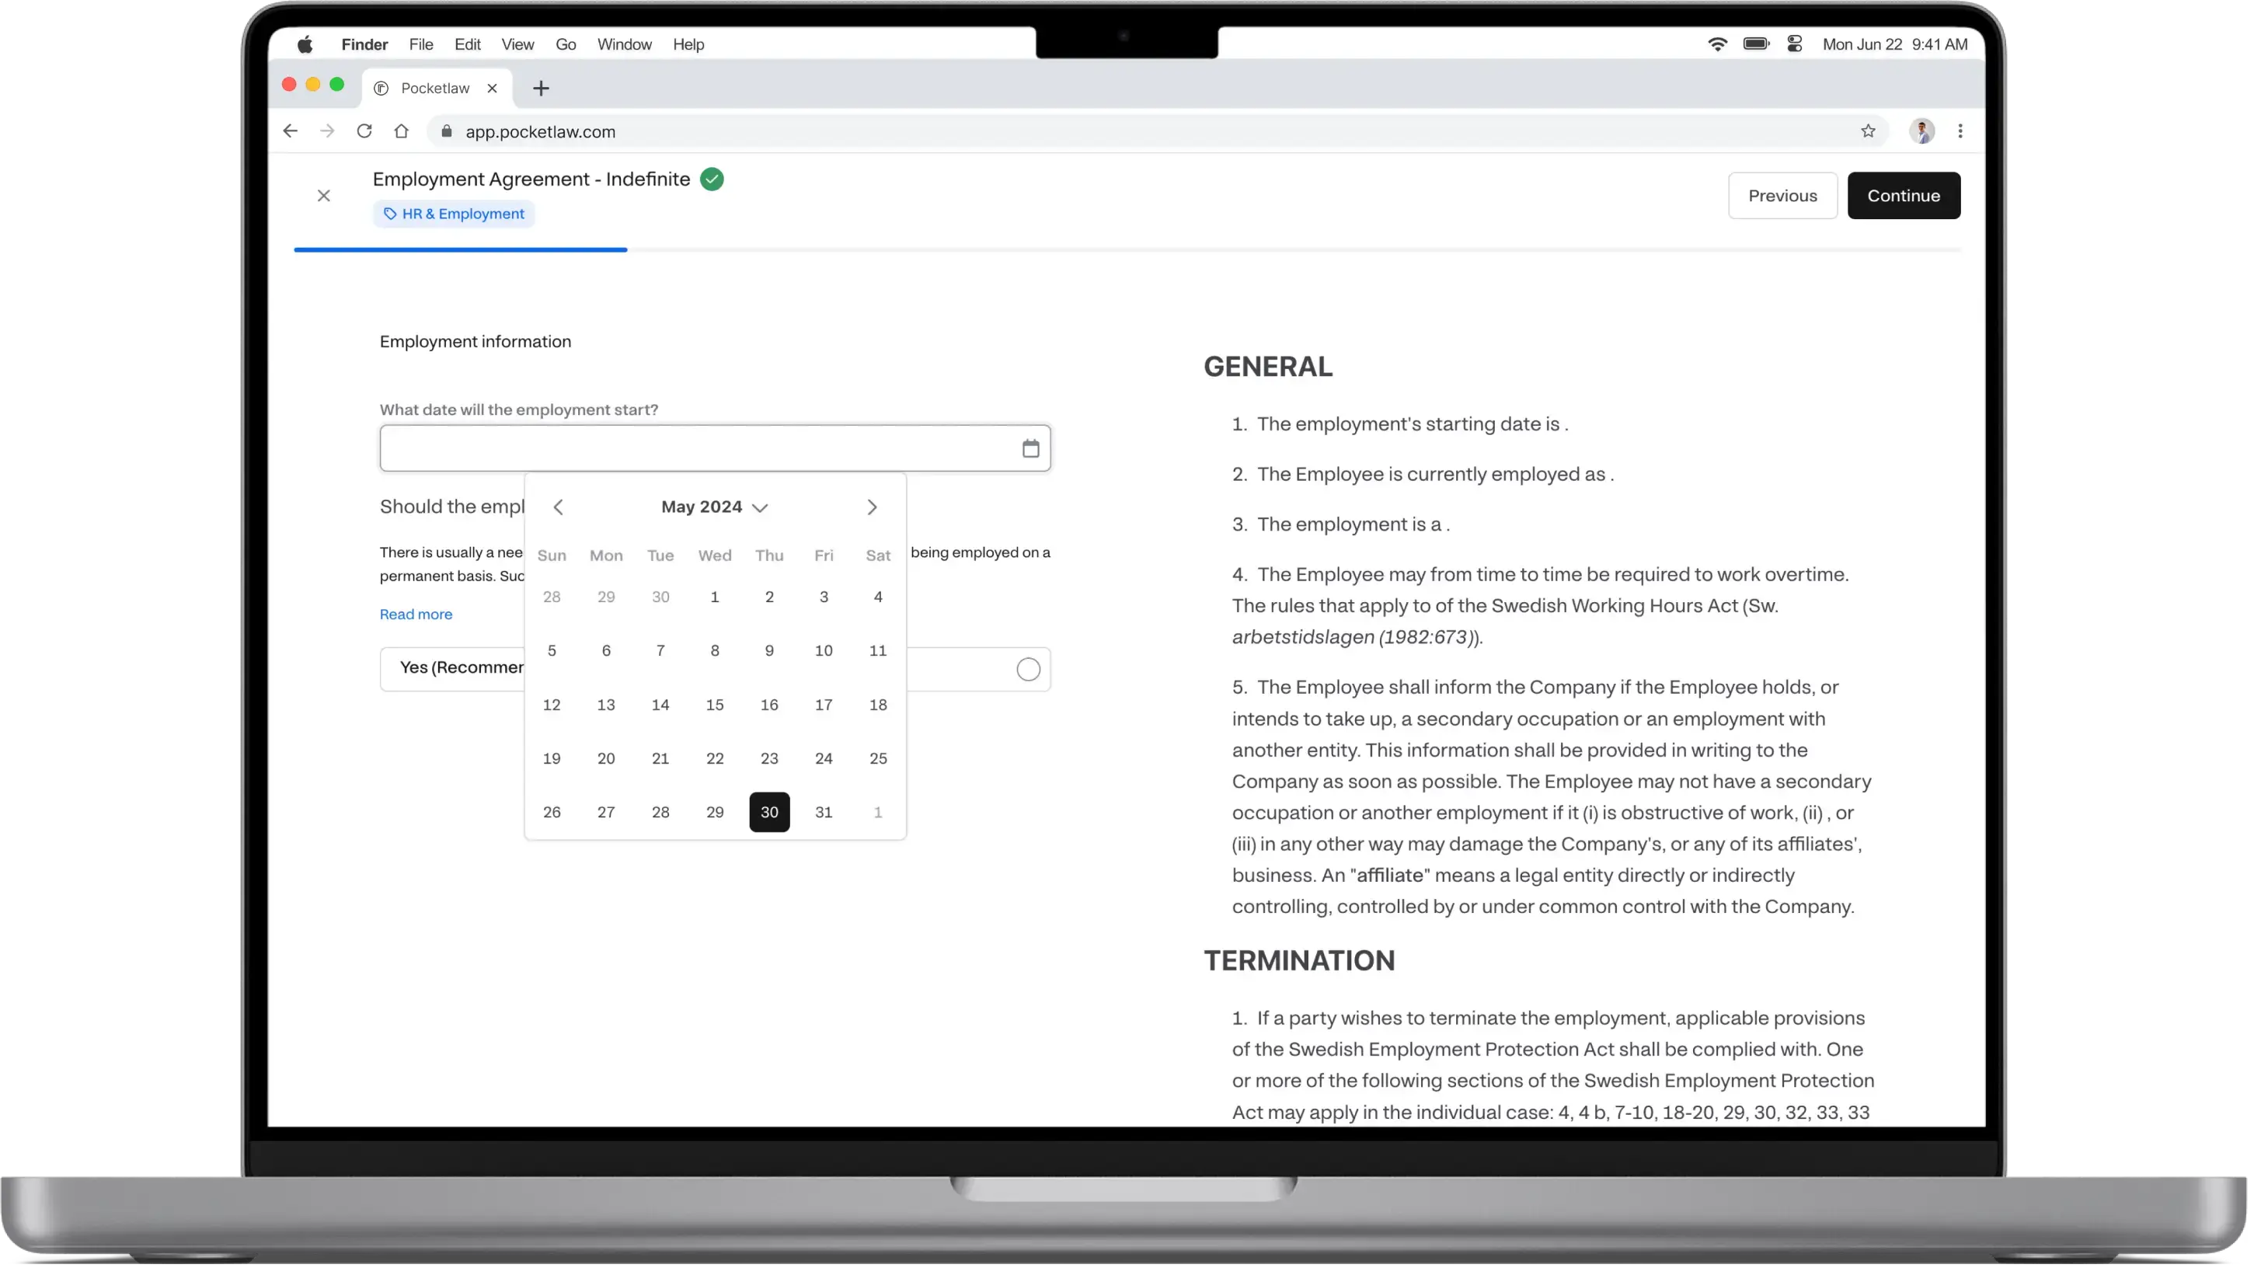This screenshot has width=2254, height=1268.
Task: Click the View menu in Finder
Action: [517, 44]
